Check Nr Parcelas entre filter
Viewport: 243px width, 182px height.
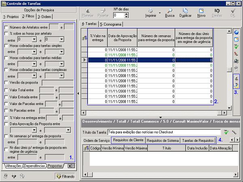tap(6, 111)
